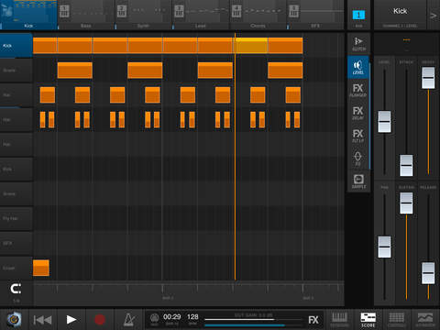Select the Bass track thumbnail

(86, 15)
